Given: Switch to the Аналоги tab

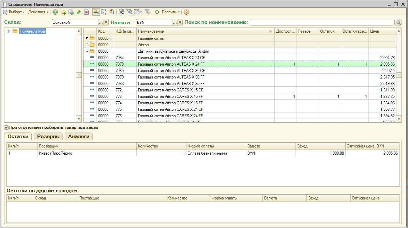Looking at the screenshot, I should pyautogui.click(x=79, y=136).
